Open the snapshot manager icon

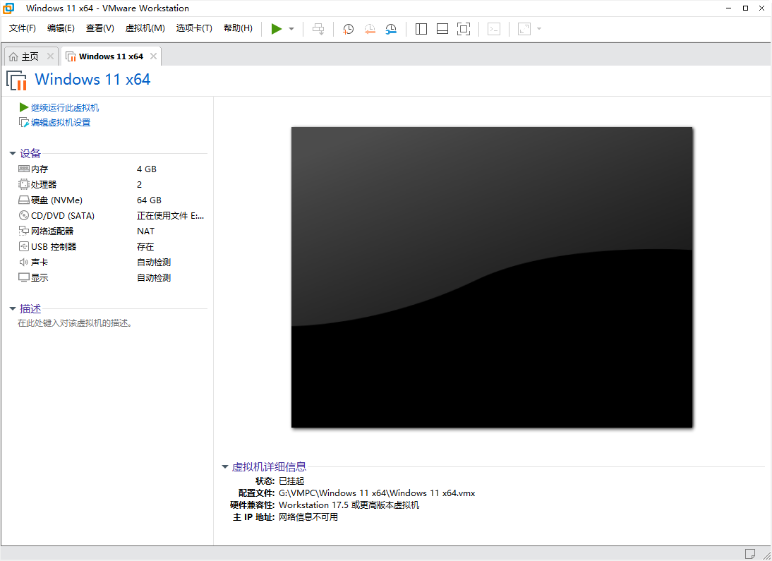coord(391,29)
